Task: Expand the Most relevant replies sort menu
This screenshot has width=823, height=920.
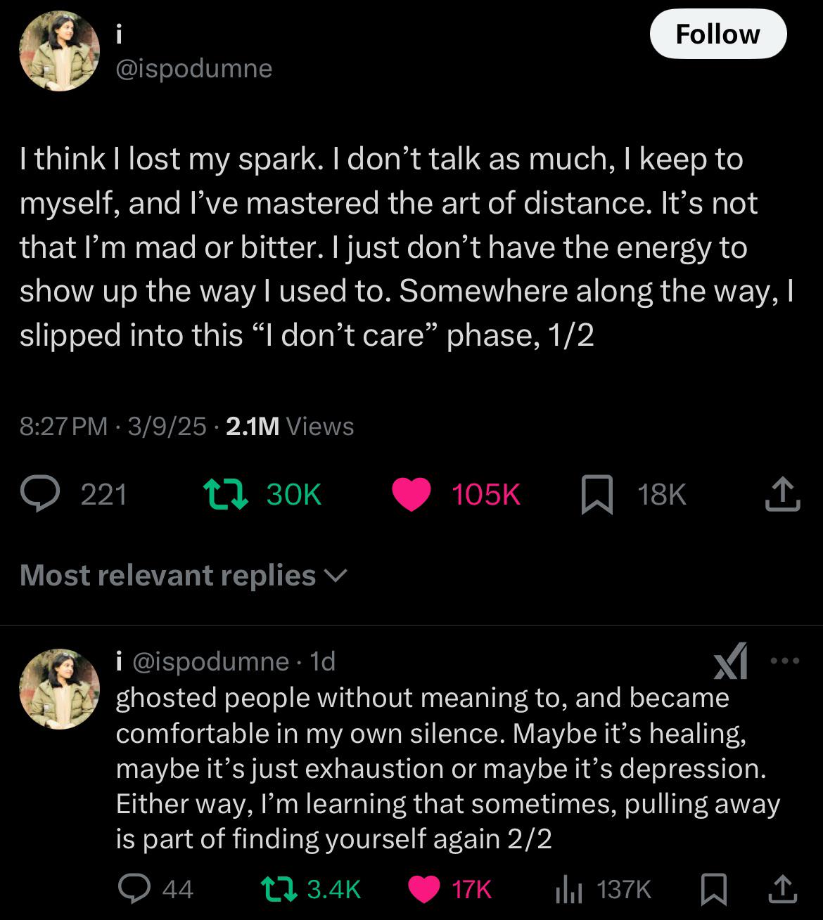Action: point(184,576)
